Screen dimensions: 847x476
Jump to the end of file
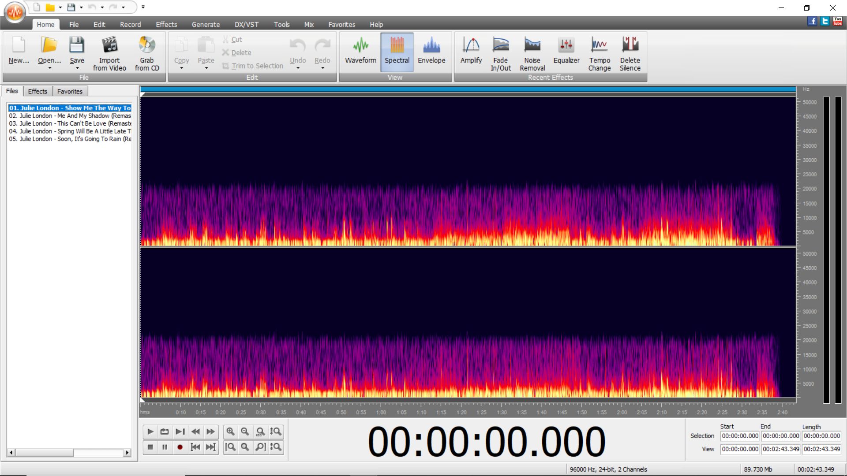pos(210,447)
